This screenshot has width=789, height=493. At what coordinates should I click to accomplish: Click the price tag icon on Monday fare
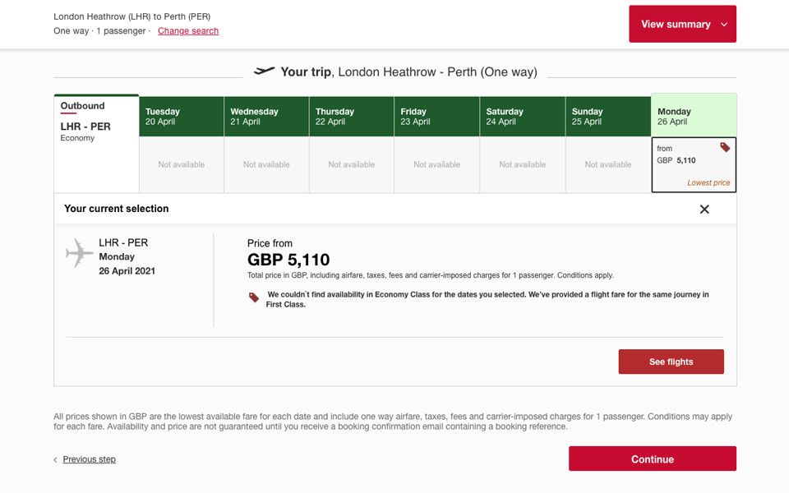click(725, 147)
